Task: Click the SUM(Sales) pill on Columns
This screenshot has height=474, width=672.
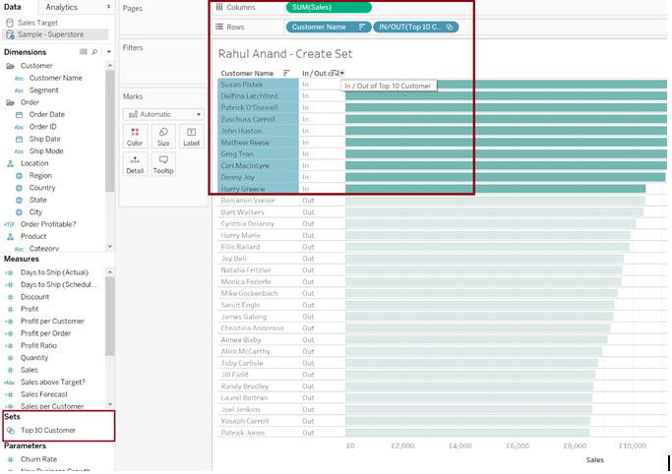Action: (329, 8)
